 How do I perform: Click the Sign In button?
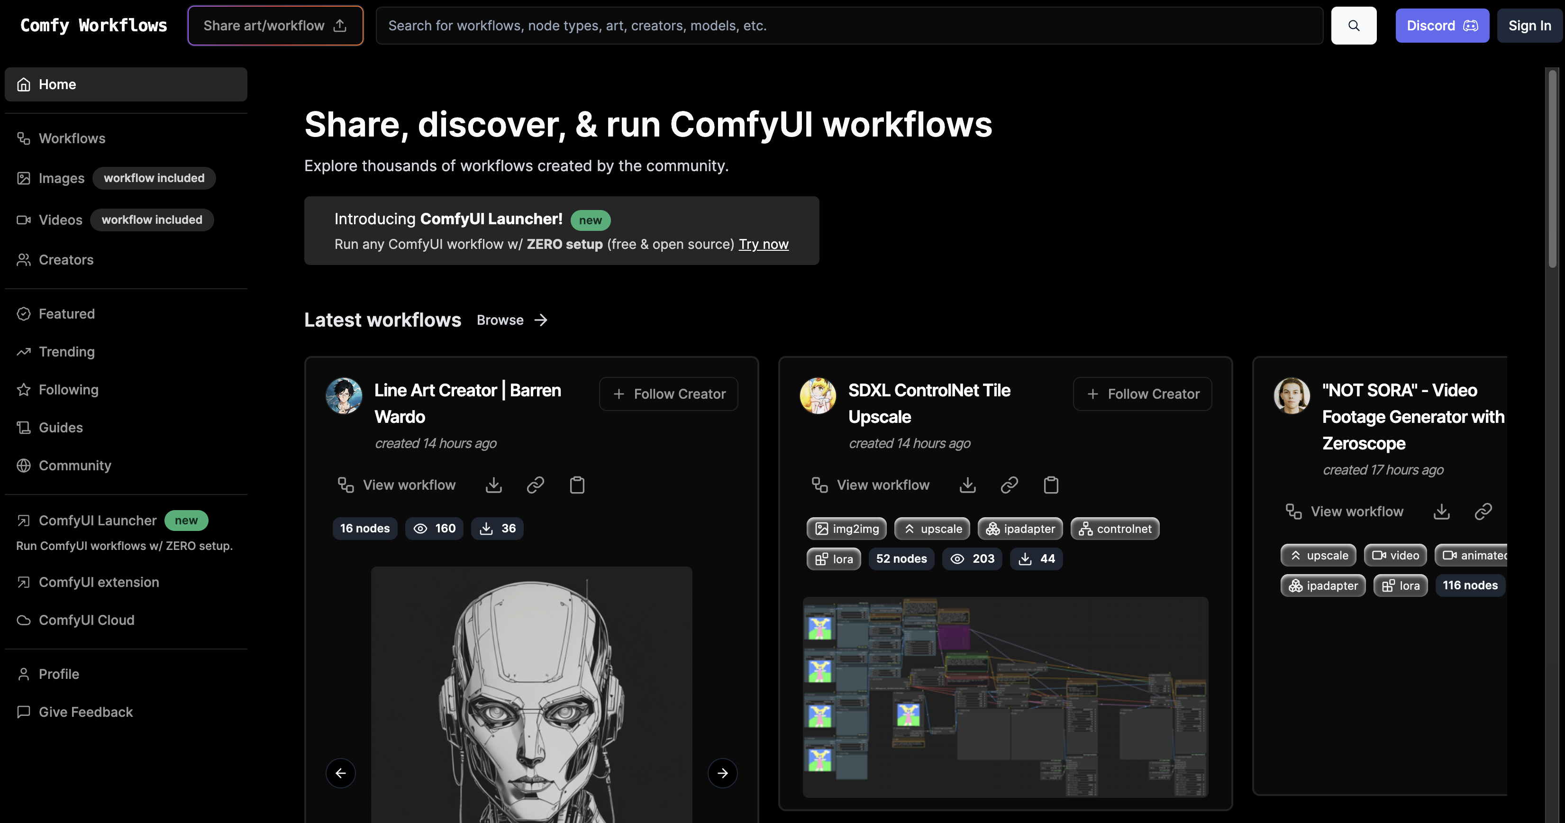click(1529, 26)
